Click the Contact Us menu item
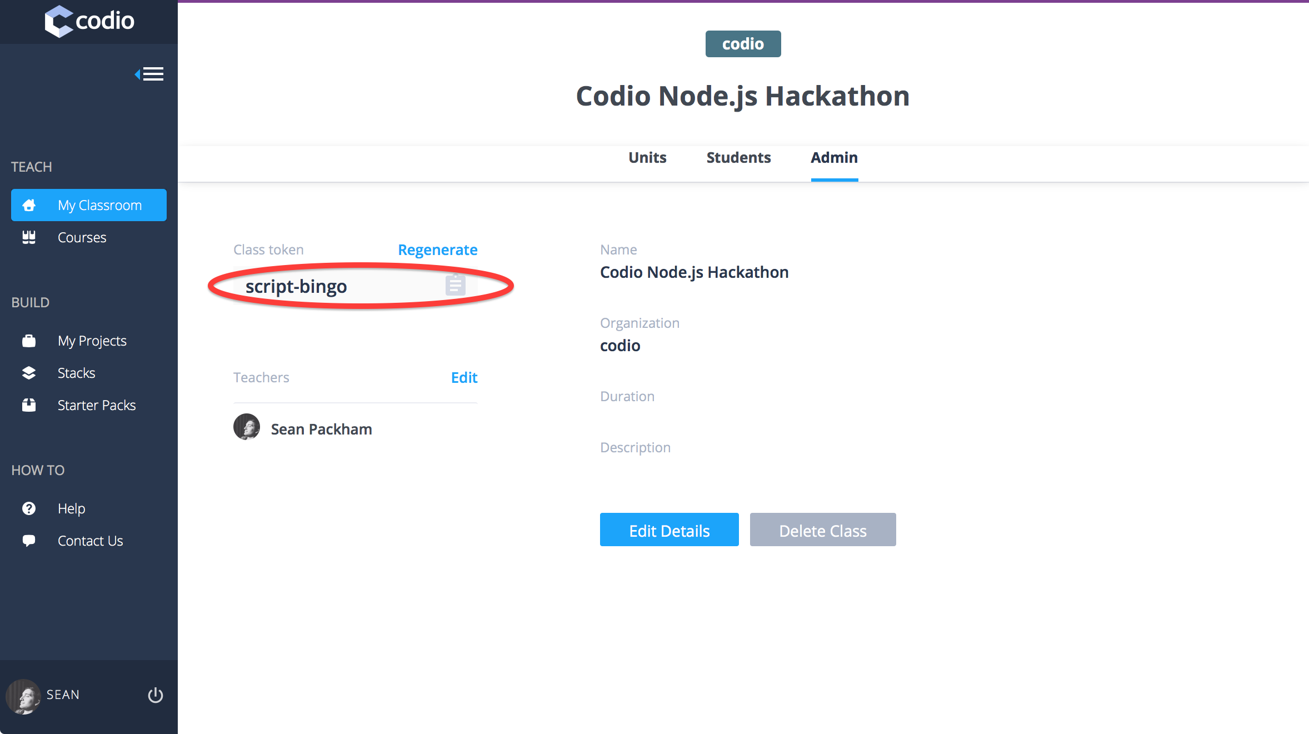1309x734 pixels. pyautogui.click(x=90, y=541)
